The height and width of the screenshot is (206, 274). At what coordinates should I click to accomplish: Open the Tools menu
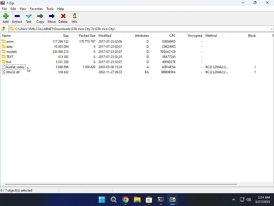tap(50, 9)
